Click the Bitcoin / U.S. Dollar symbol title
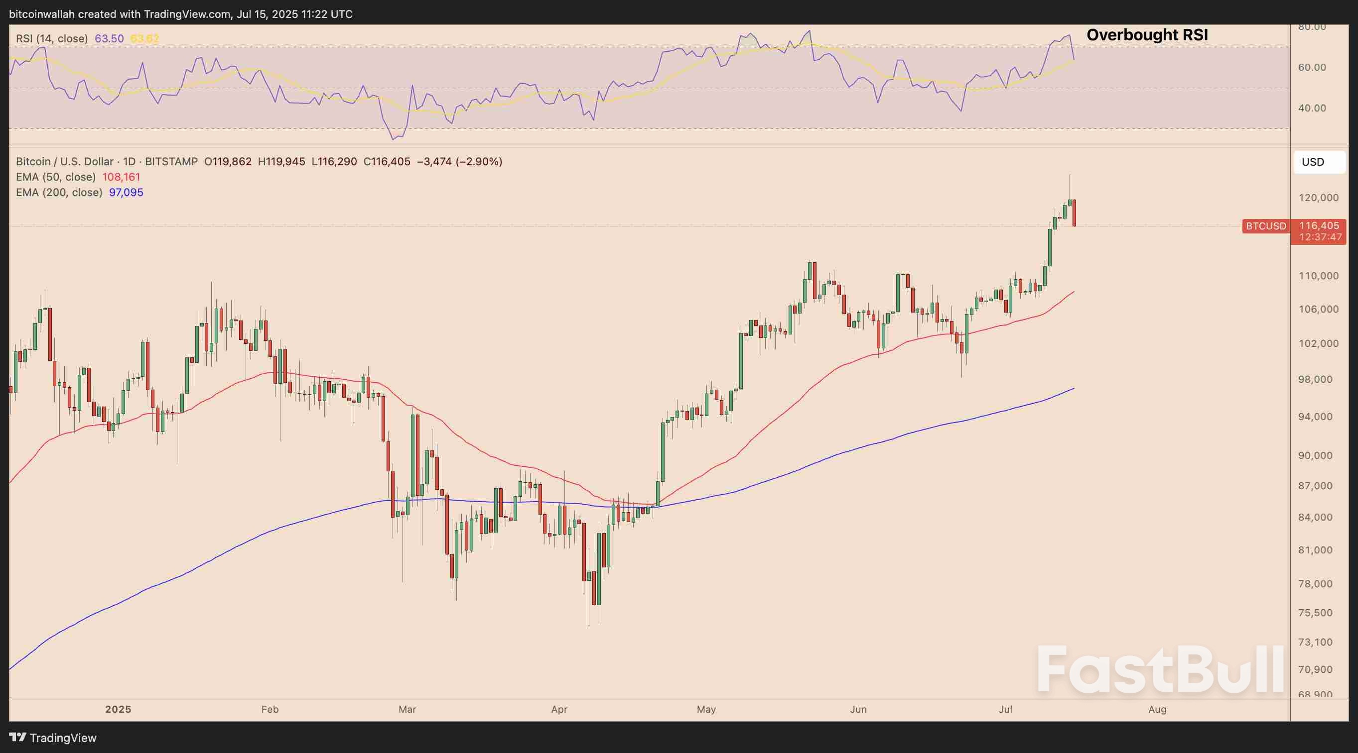This screenshot has height=753, width=1358. click(63, 161)
